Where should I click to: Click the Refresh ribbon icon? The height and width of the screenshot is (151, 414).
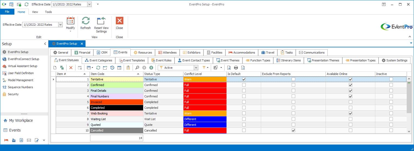[x=86, y=23]
